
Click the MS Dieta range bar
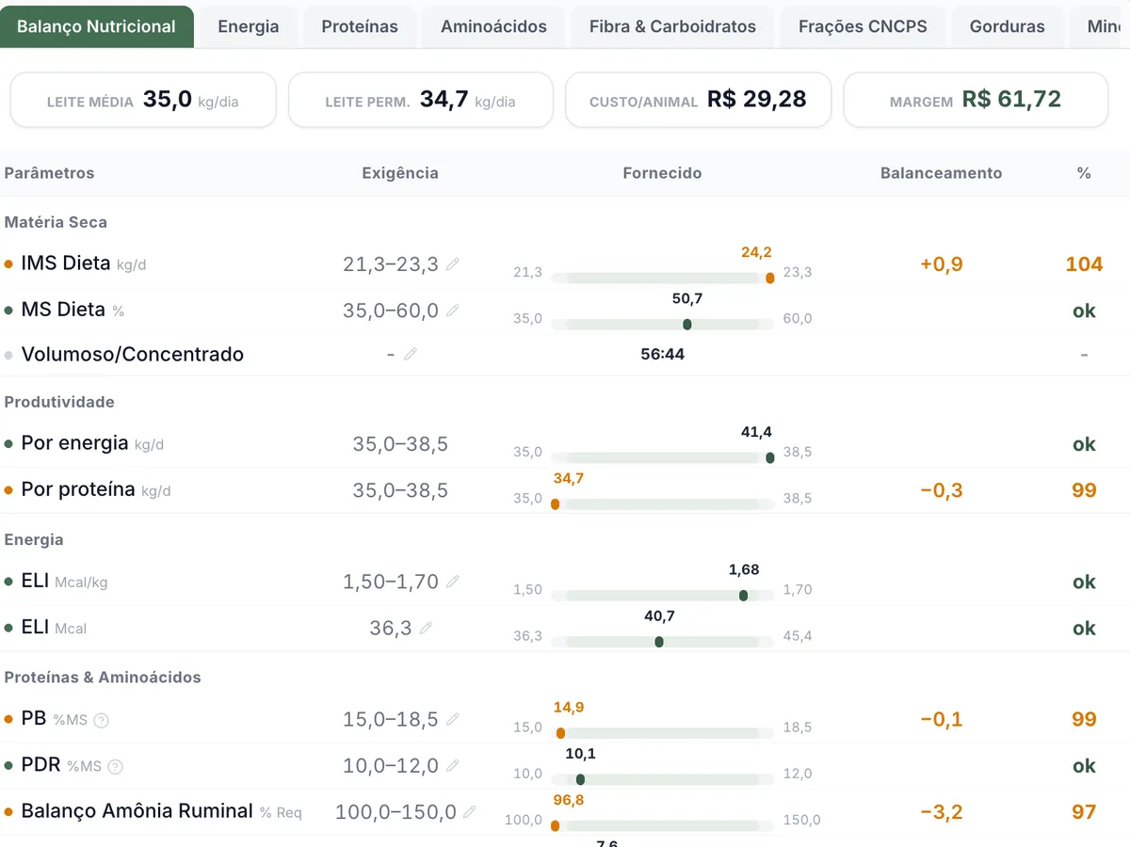click(x=663, y=324)
